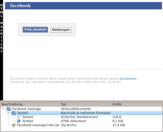This screenshot has width=163, height=132.
Task: Click the Facebook message folder icon
Action: click(x=9, y=109)
